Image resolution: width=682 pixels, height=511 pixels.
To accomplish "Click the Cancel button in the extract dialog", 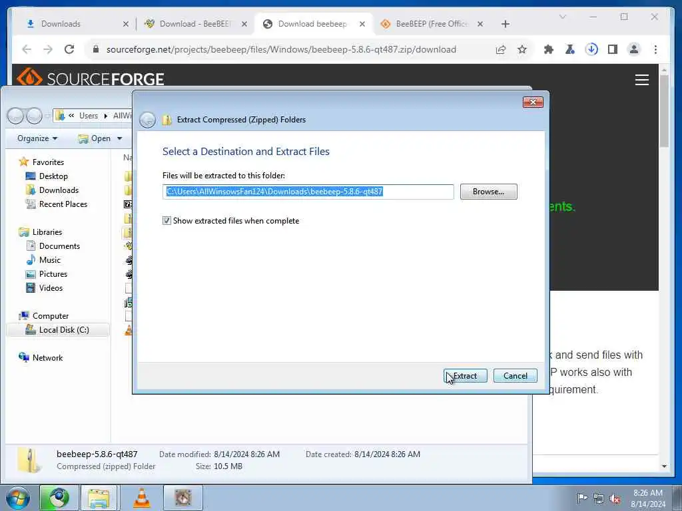I will pyautogui.click(x=515, y=376).
